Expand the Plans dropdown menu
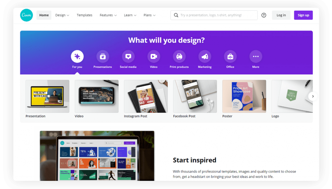332x189 pixels. pyautogui.click(x=149, y=15)
